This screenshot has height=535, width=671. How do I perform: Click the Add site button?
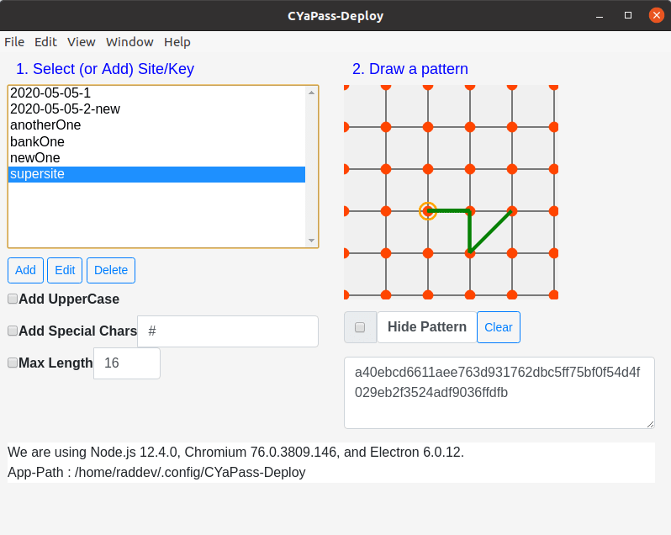[x=25, y=270]
